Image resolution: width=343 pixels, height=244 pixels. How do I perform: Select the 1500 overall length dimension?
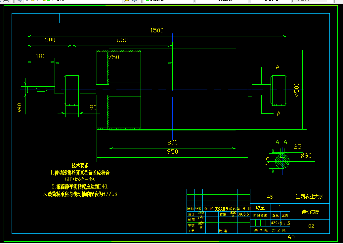[x=157, y=30]
